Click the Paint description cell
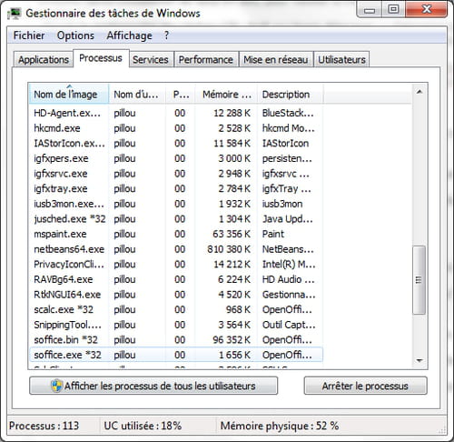The image size is (454, 442). coord(273,234)
